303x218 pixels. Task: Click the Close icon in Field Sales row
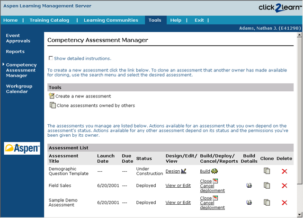click(x=215, y=181)
